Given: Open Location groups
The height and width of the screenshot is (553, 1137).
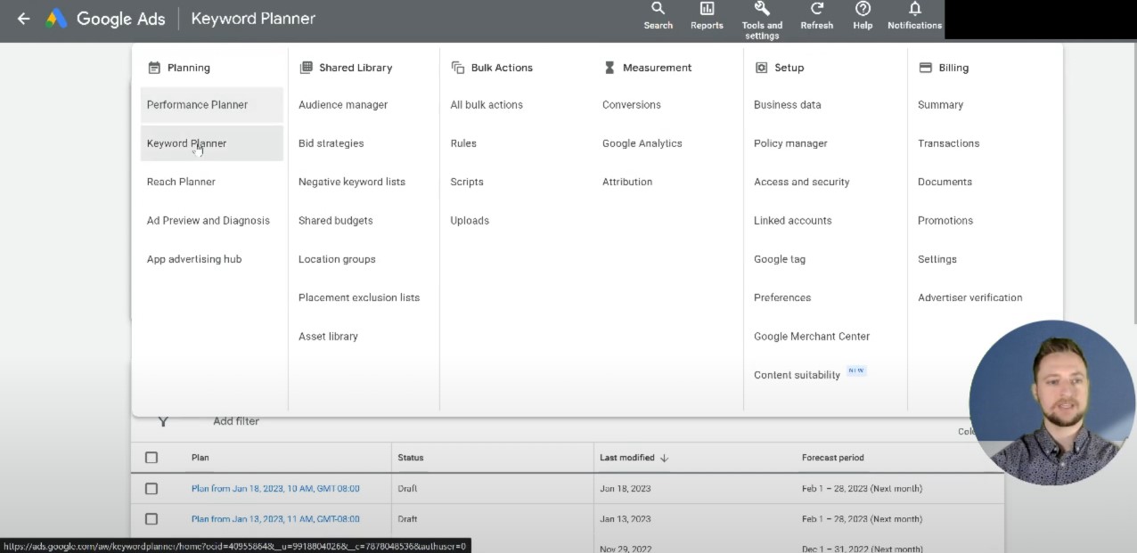Looking at the screenshot, I should 337,259.
